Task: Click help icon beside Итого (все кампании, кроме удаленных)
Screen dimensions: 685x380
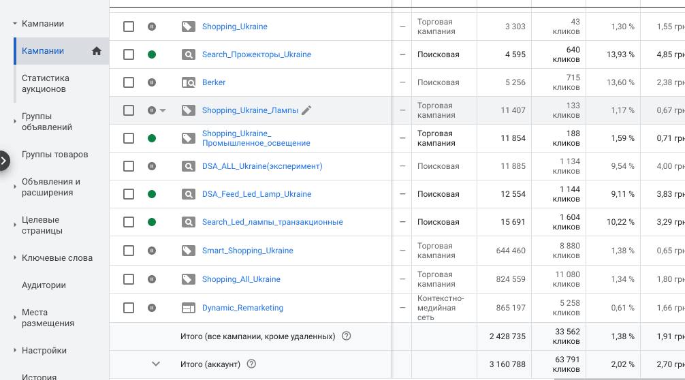Action: [x=346, y=336]
